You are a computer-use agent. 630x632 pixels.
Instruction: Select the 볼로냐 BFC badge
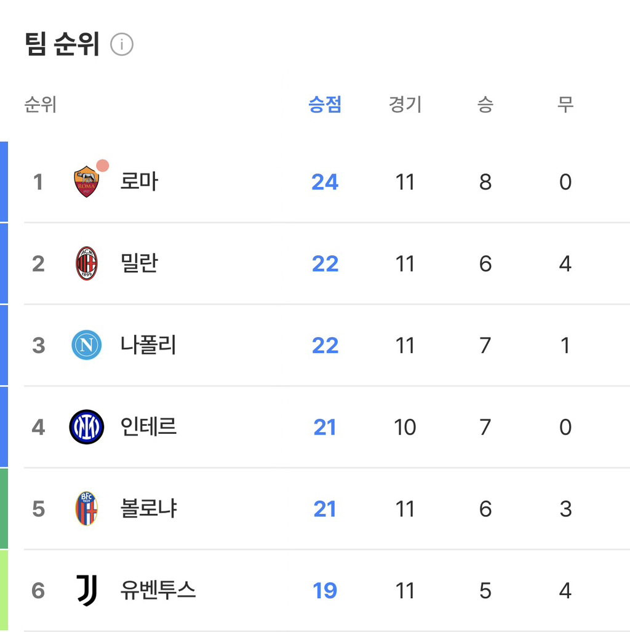tap(87, 509)
